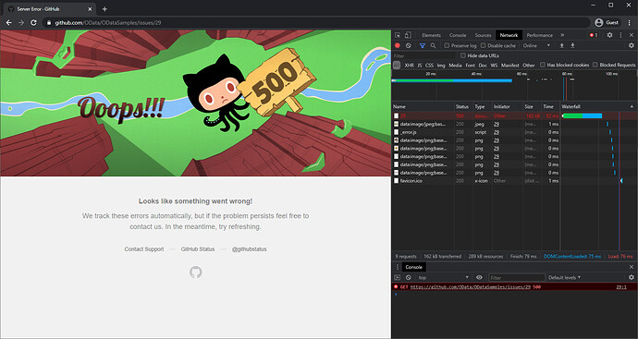Show more DevTools tabs via chevron
Viewport: 638px width, 339px height.
[562, 35]
